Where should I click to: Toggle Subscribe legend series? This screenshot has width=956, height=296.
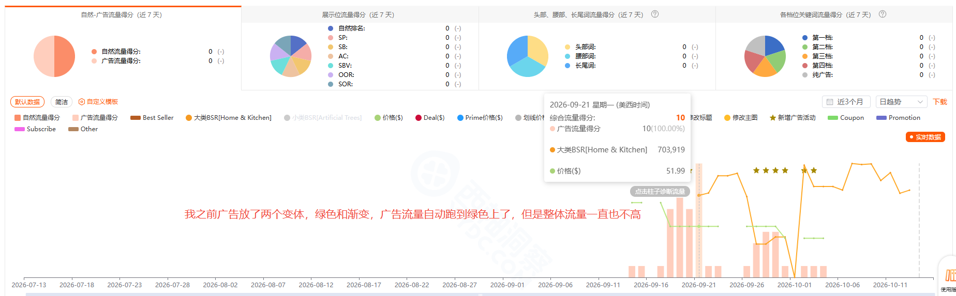click(x=35, y=129)
